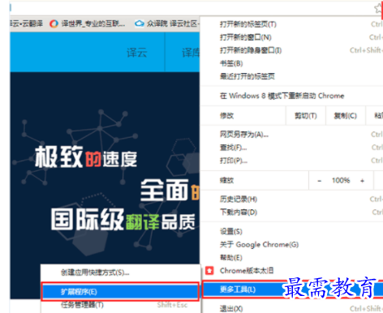Open the 云翻译 bookmark
Screen dimensions: 383x313
27,24
